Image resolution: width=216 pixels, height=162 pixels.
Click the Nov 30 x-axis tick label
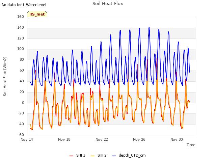(x=177, y=139)
